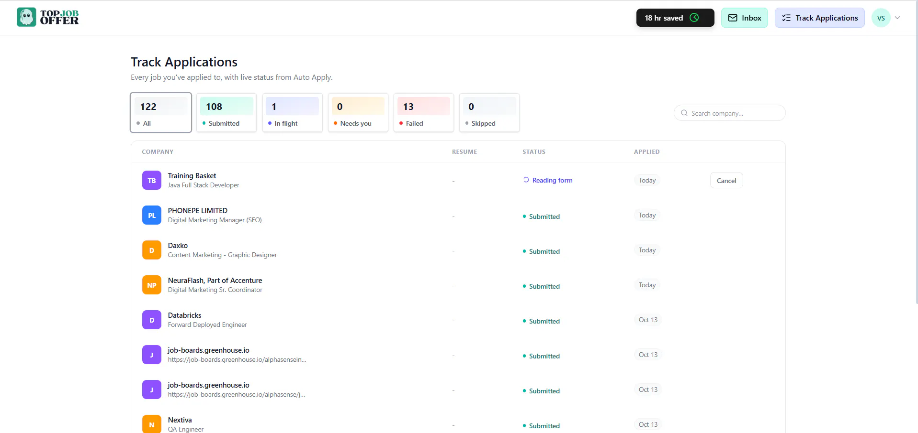
Task: Open Track Applications page
Action: tap(820, 18)
